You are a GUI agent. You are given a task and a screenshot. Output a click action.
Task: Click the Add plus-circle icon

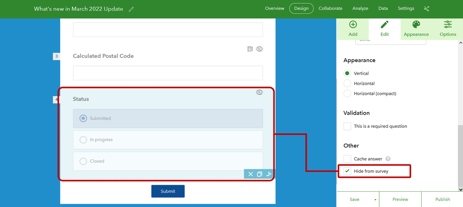pos(353,25)
